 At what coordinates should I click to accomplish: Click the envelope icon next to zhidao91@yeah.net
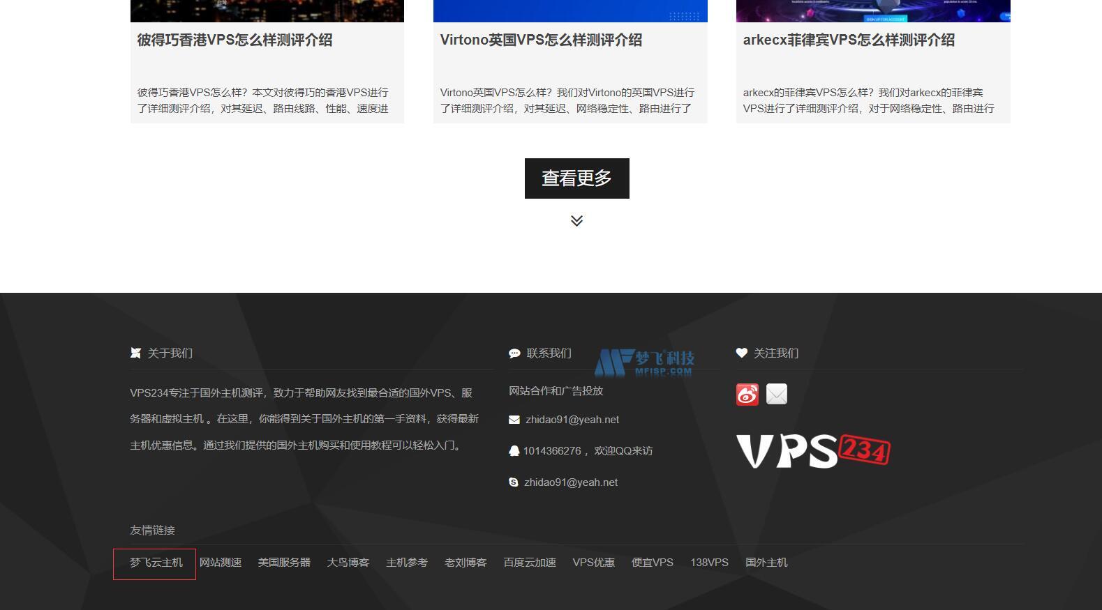point(514,420)
